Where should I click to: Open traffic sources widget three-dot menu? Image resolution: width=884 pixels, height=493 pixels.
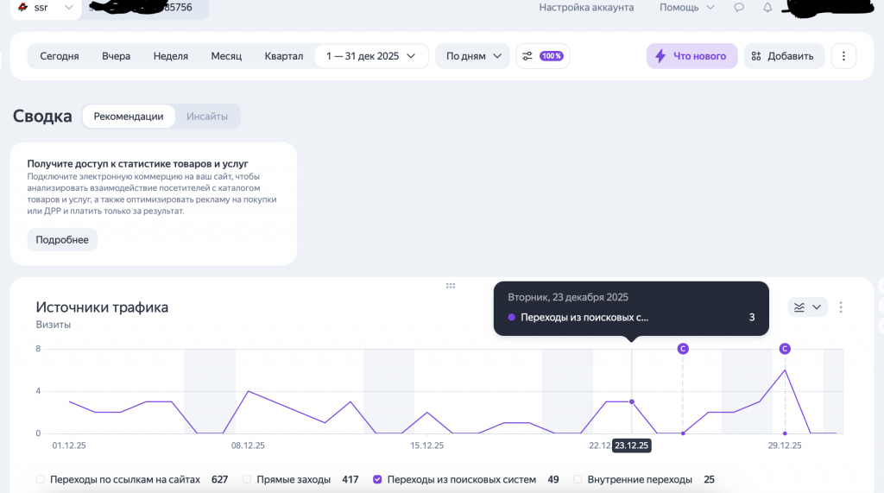pyautogui.click(x=841, y=307)
